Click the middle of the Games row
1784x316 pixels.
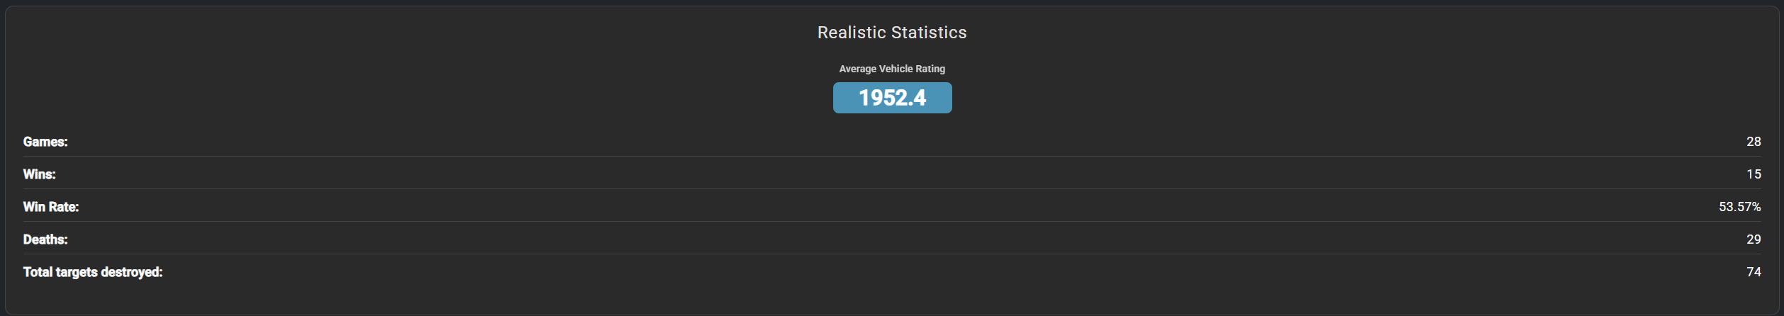[892, 142]
